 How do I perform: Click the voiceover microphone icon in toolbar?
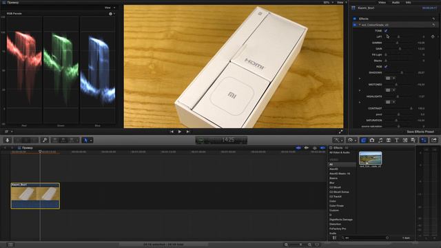(x=8, y=140)
